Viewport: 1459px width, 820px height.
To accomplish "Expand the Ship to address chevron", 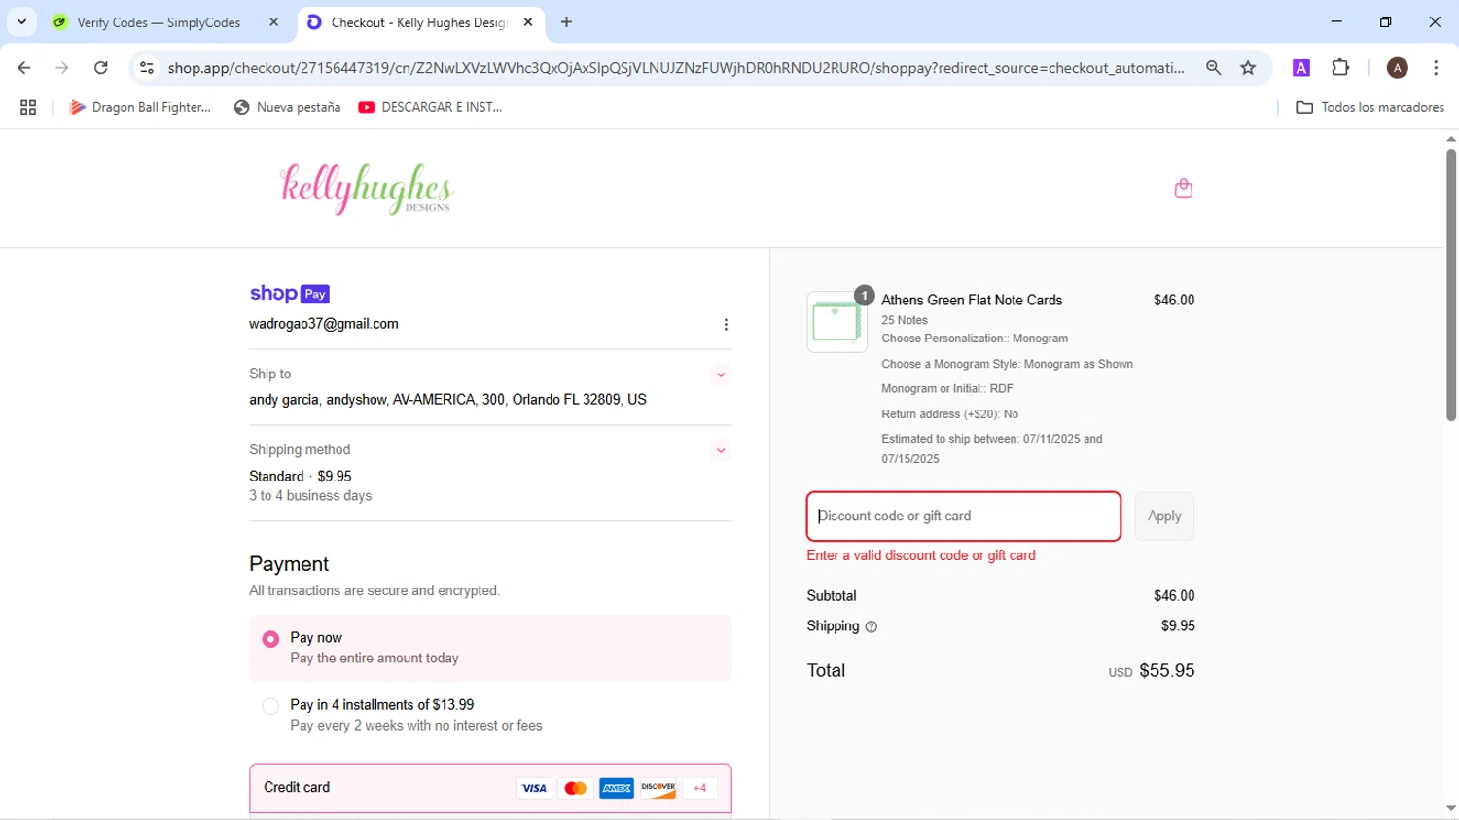I will [721, 374].
